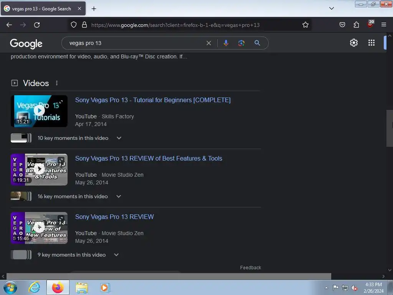This screenshot has height=295, width=393.
Task: Save page to Pocket
Action: tap(342, 25)
